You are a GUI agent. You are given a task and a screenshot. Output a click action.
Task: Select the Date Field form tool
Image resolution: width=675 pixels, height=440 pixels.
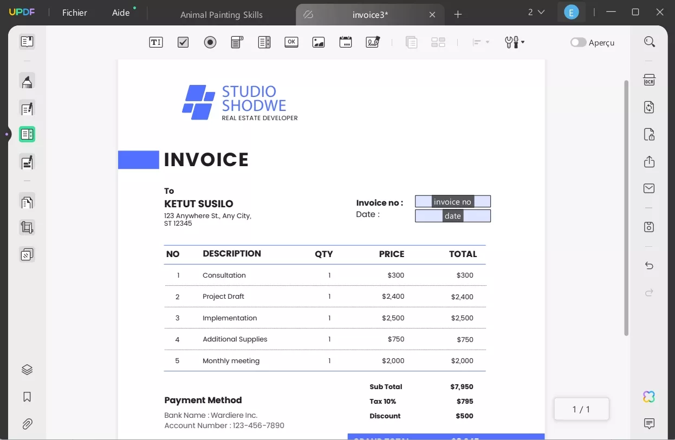[x=346, y=42]
